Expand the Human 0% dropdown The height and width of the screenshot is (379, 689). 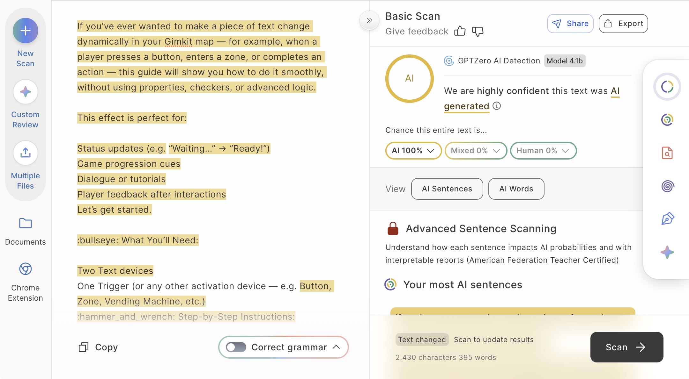543,151
